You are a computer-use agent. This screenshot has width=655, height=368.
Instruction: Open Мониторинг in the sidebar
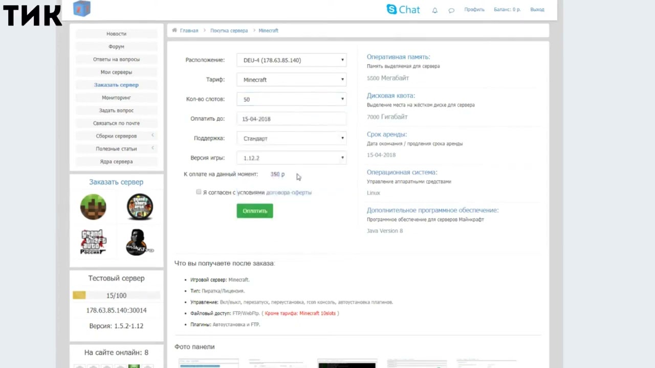(116, 98)
